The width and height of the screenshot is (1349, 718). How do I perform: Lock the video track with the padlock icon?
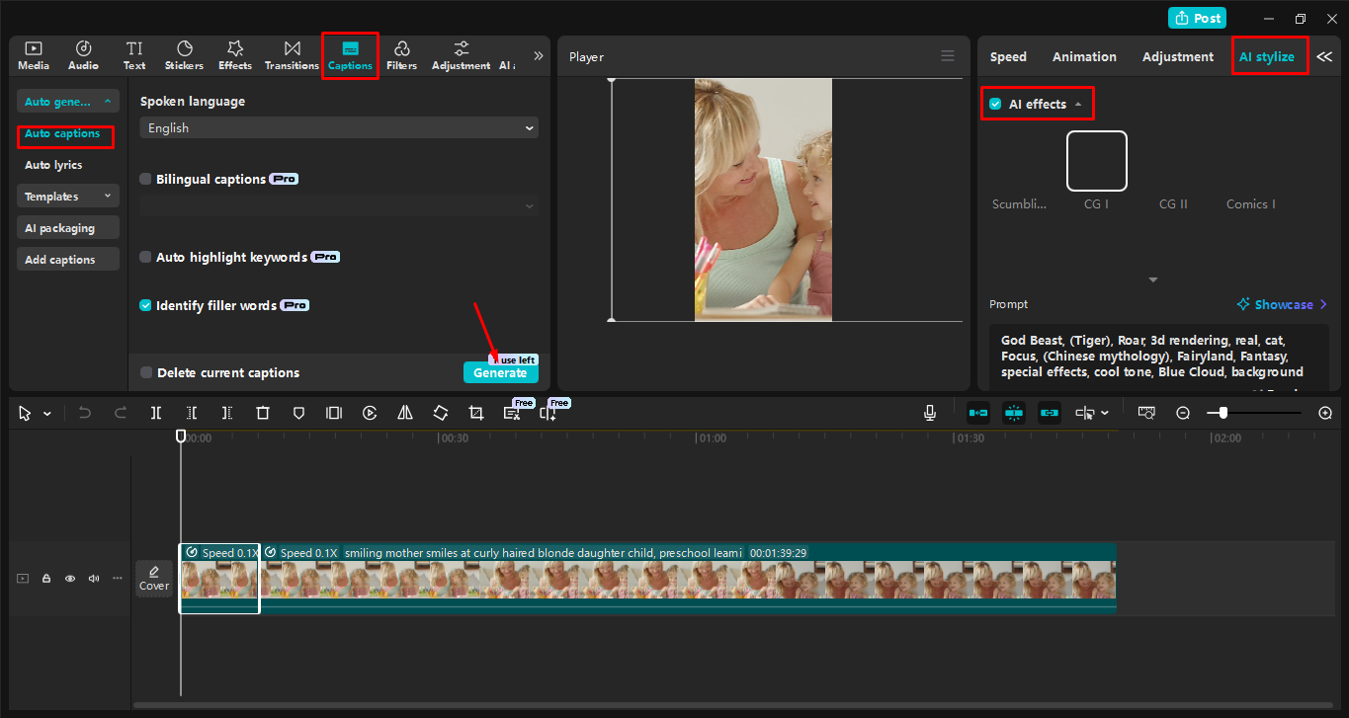(46, 579)
